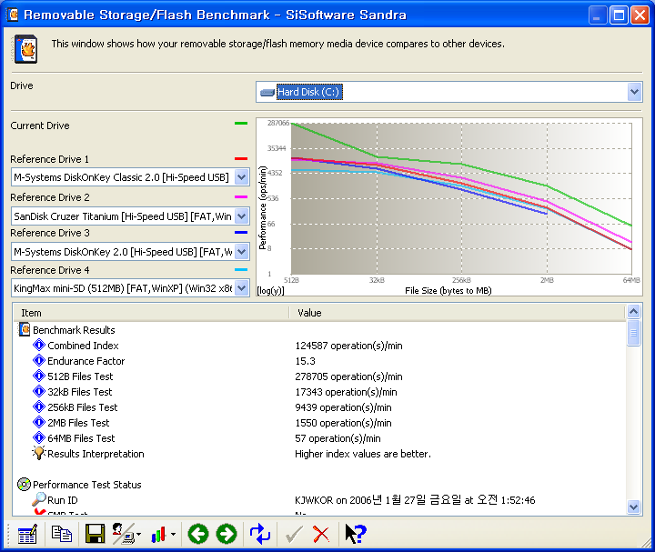Click the Hard Disk (C:) selected text

coord(309,92)
